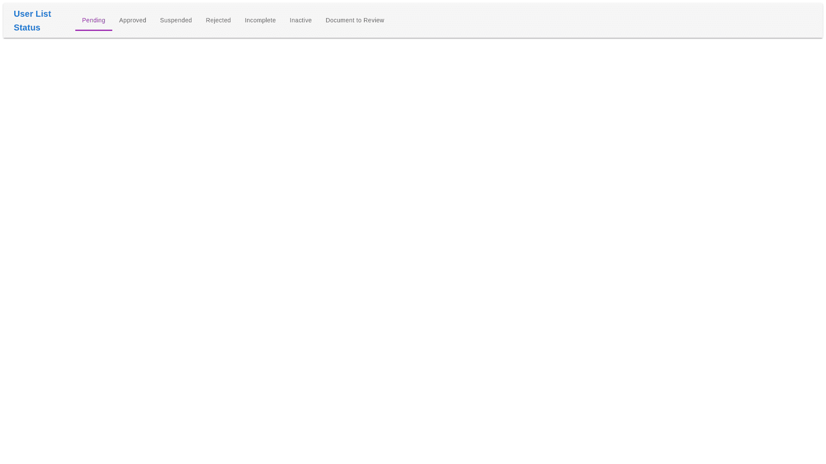The image size is (826, 464).
Task: Display users with Approved status
Action: [133, 20]
